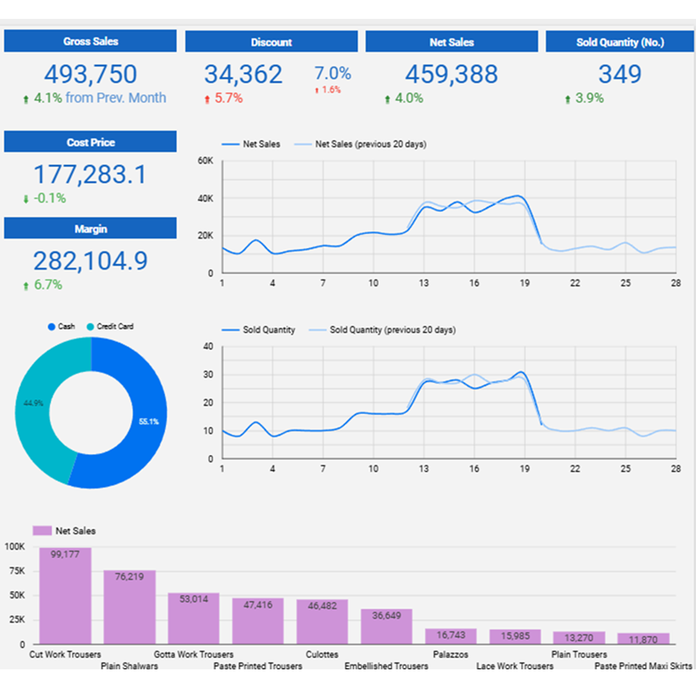
Task: Click the green down arrow under Cost Price
Action: click(x=25, y=199)
